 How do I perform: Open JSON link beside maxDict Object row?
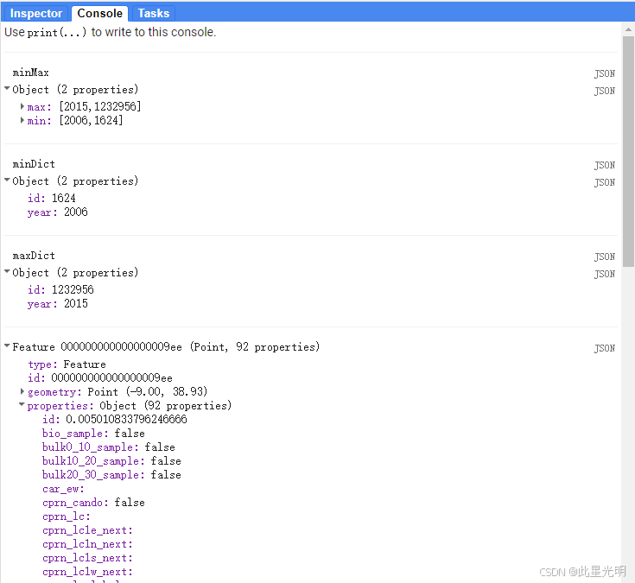pos(604,274)
